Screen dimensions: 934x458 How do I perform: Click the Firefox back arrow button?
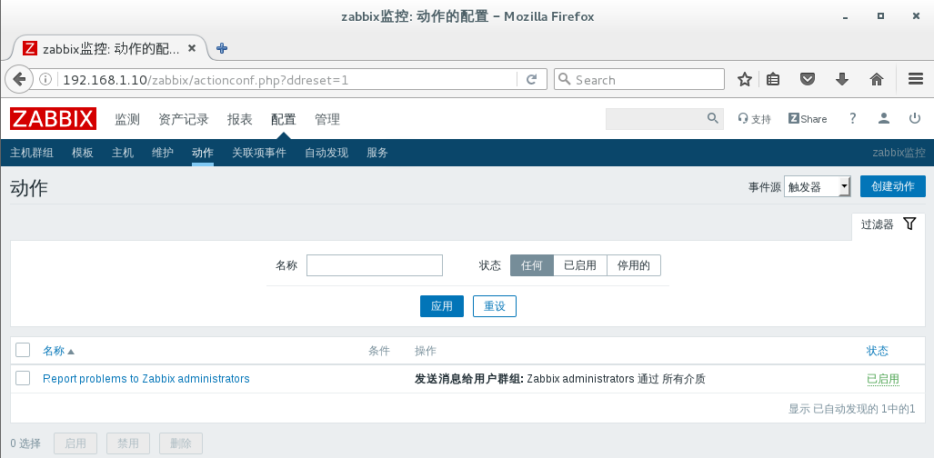[x=20, y=79]
